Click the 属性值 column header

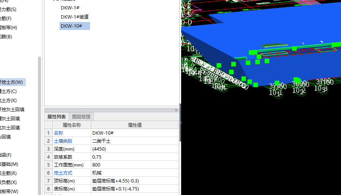click(x=135, y=125)
